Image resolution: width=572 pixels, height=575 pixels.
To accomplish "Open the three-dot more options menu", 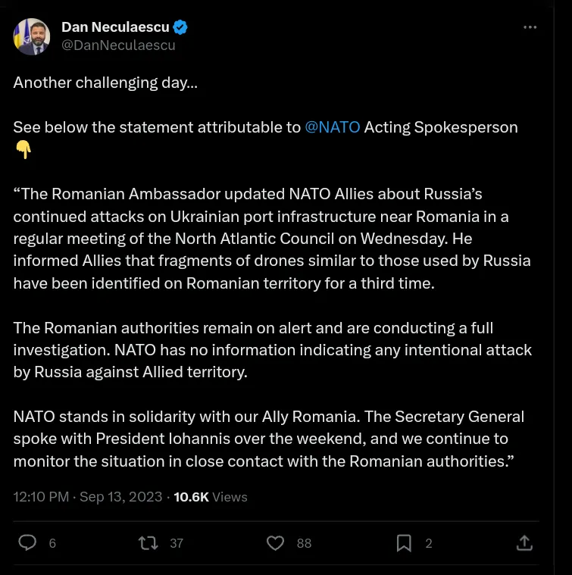I will (530, 27).
